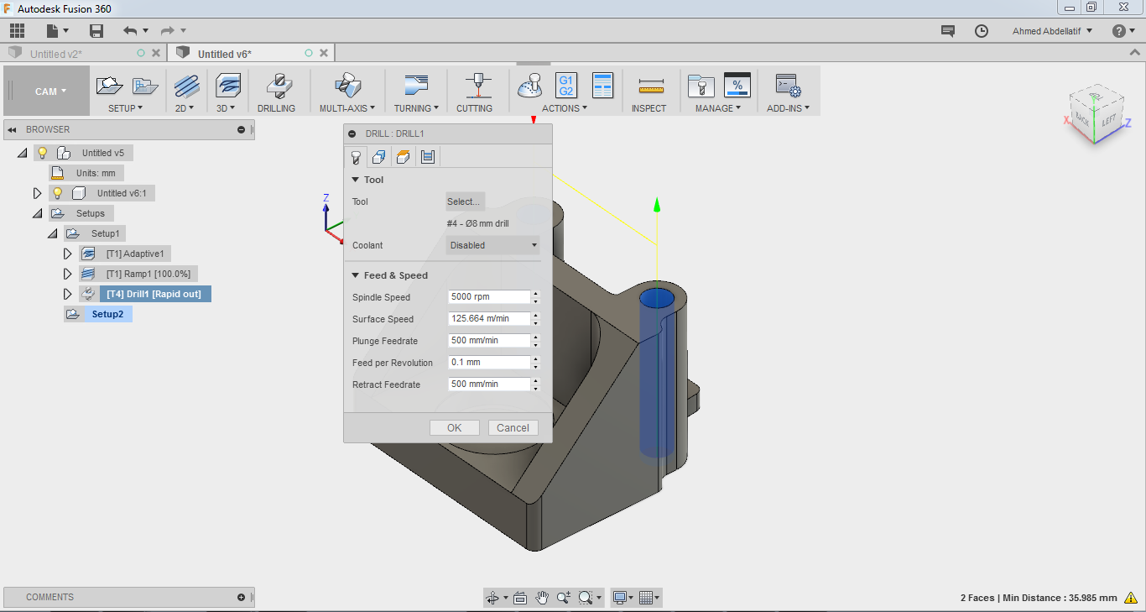Image resolution: width=1146 pixels, height=612 pixels.
Task: Click the Feed per Revolution field
Action: 489,363
